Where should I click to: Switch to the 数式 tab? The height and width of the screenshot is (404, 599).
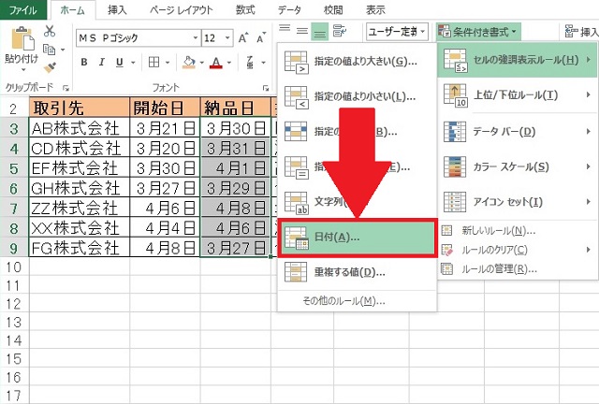tap(245, 10)
